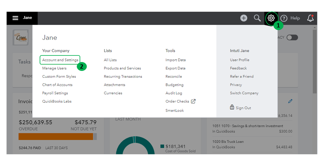Open search with the magnifier icon
Image resolution: width=322 pixels, height=168 pixels.
point(257,18)
